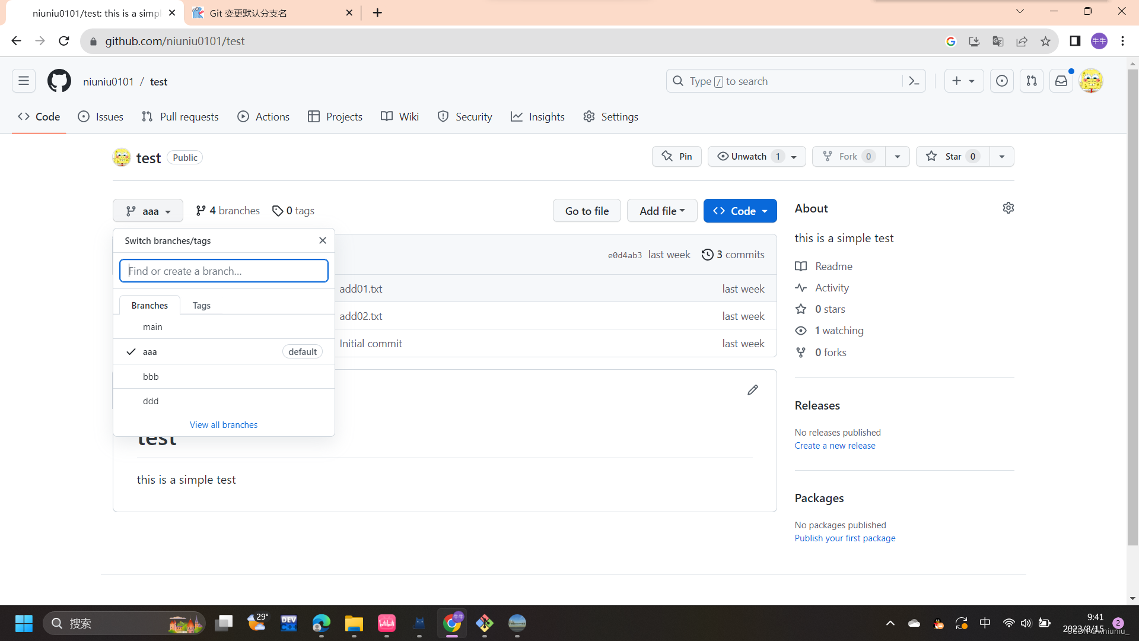Open Chrome's three-dot menu

point(1122,41)
